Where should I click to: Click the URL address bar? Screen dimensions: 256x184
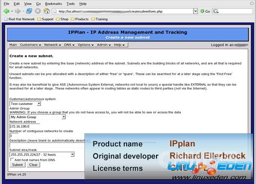pyautogui.click(x=123, y=11)
